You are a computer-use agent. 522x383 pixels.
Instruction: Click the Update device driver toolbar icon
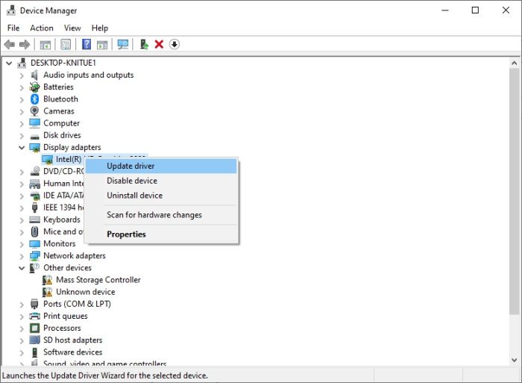coord(144,44)
